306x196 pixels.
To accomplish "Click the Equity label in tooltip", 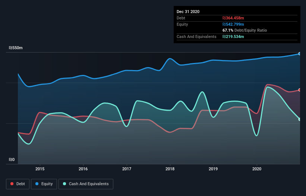I will [182, 24].
